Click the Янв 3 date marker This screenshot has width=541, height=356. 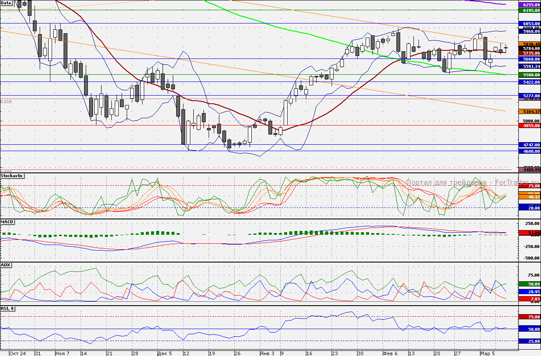pyautogui.click(x=267, y=353)
